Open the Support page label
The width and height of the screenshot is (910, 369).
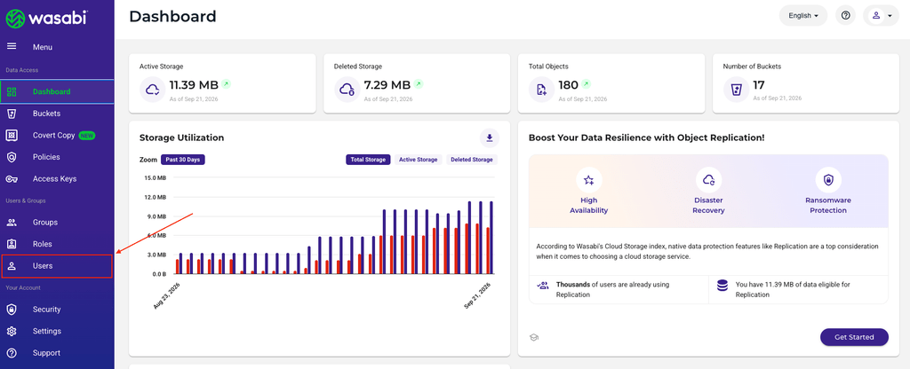(x=46, y=353)
